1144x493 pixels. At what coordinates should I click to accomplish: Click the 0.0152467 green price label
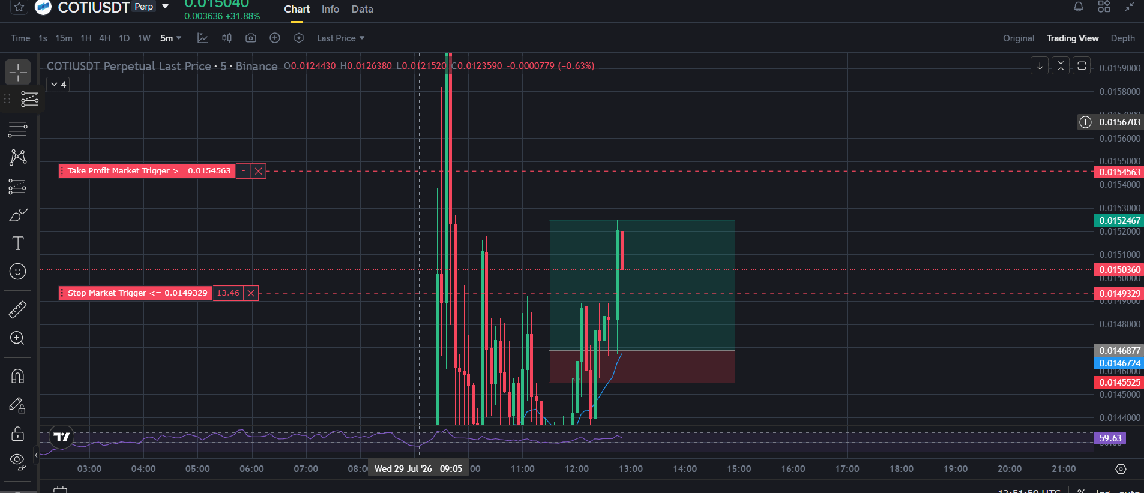(1119, 221)
